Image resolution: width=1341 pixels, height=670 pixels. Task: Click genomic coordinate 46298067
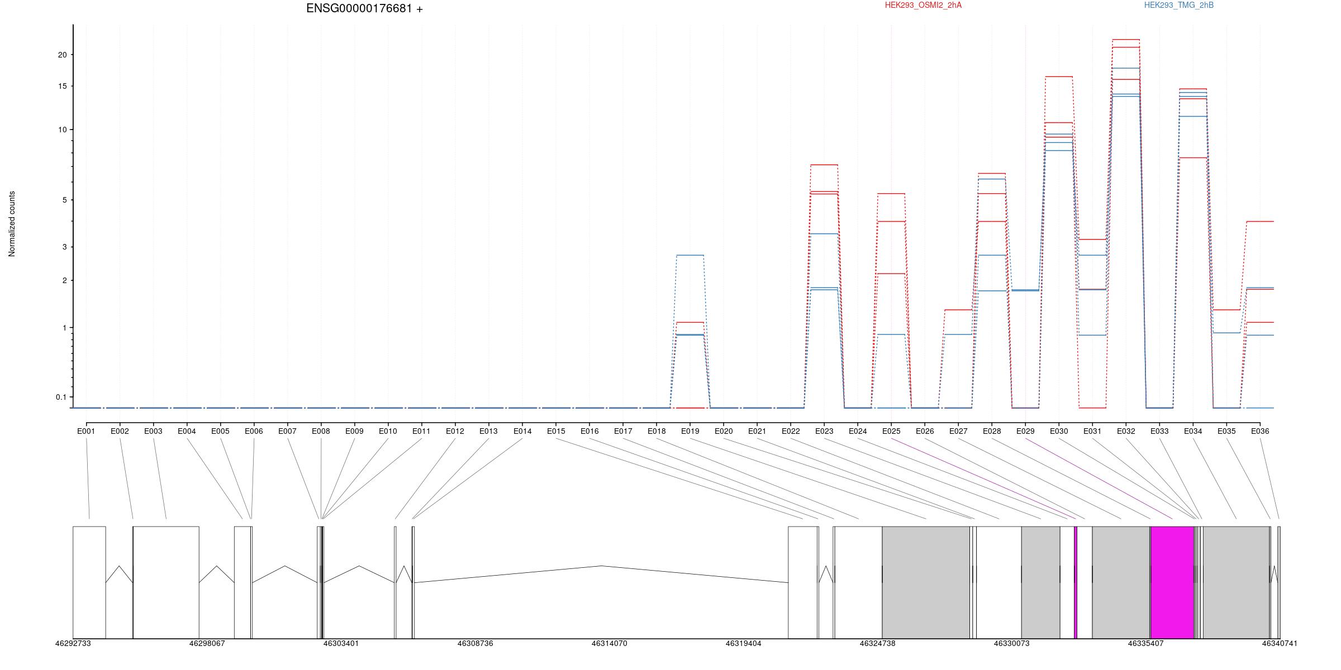(x=207, y=643)
